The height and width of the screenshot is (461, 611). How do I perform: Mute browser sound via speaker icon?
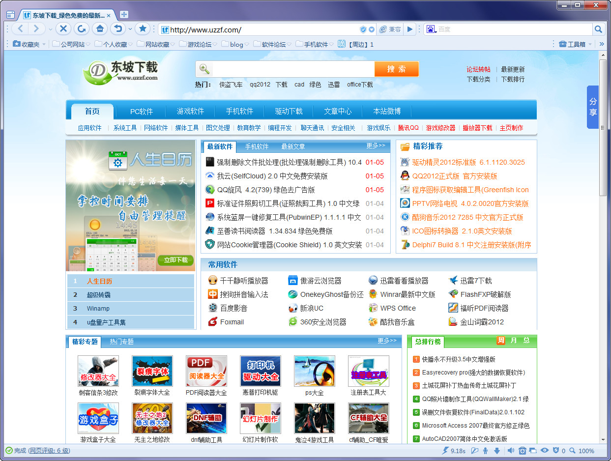[511, 451]
